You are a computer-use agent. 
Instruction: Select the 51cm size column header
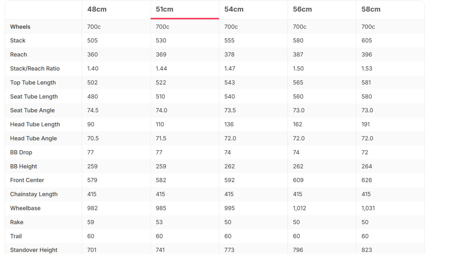pyautogui.click(x=164, y=9)
